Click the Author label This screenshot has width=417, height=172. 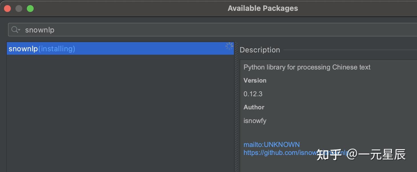(x=254, y=107)
